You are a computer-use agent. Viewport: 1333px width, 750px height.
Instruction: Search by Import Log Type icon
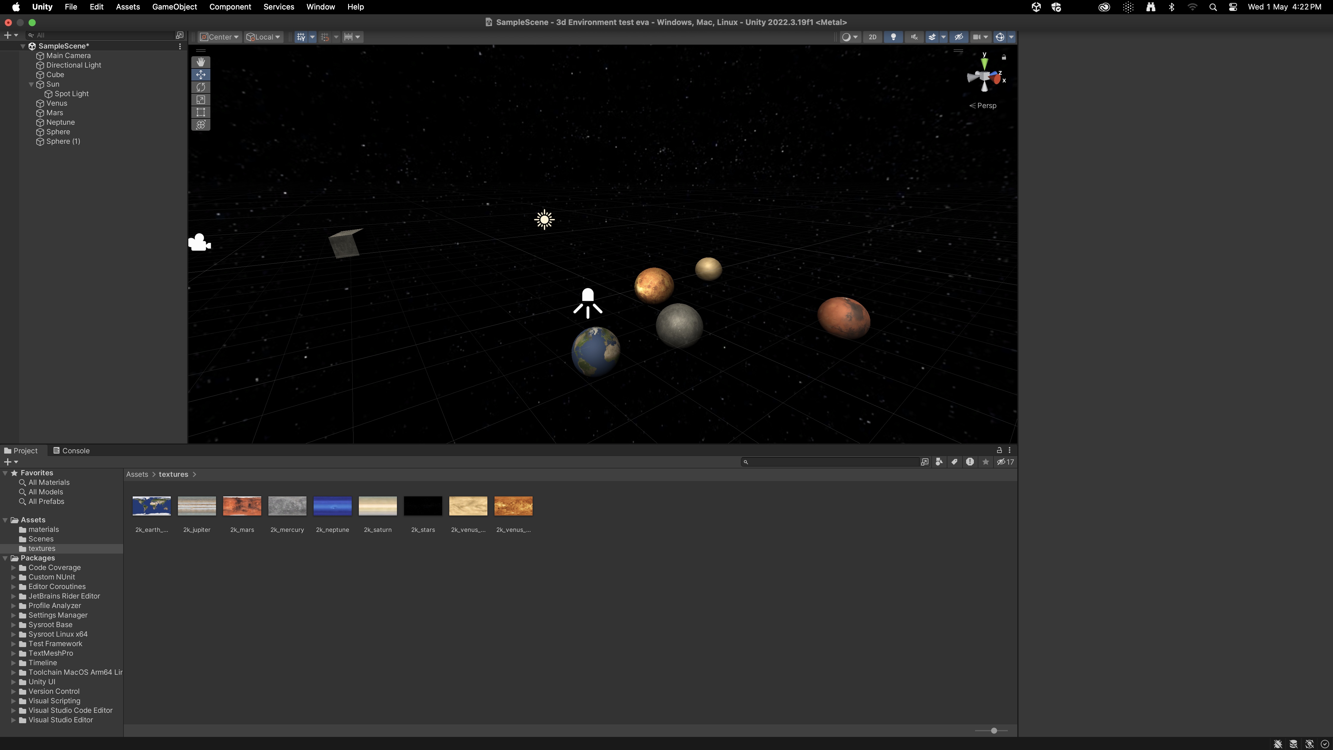tap(970, 462)
